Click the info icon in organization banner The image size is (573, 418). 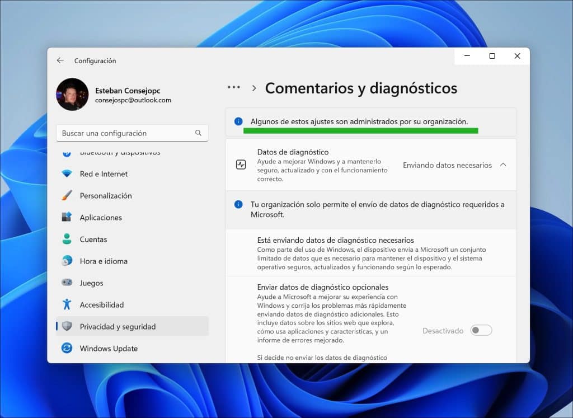tap(238, 121)
